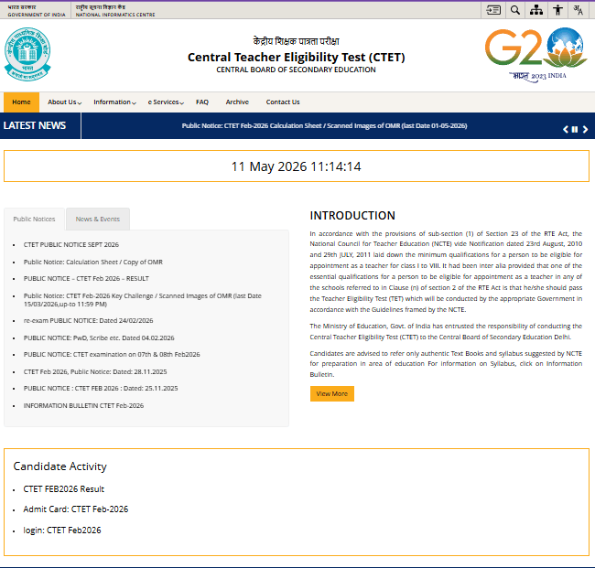
Task: Open login: CTET Feb2026 link
Action: pyautogui.click(x=62, y=530)
